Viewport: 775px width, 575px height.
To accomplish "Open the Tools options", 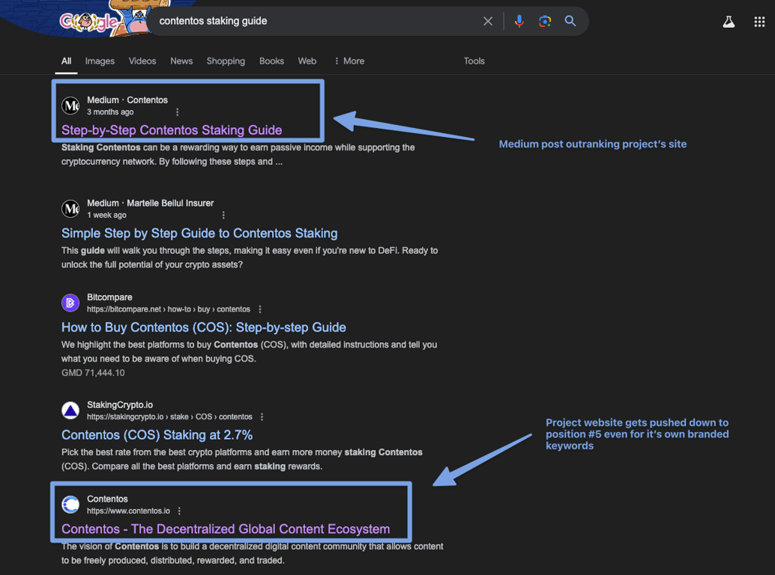I will pos(474,61).
